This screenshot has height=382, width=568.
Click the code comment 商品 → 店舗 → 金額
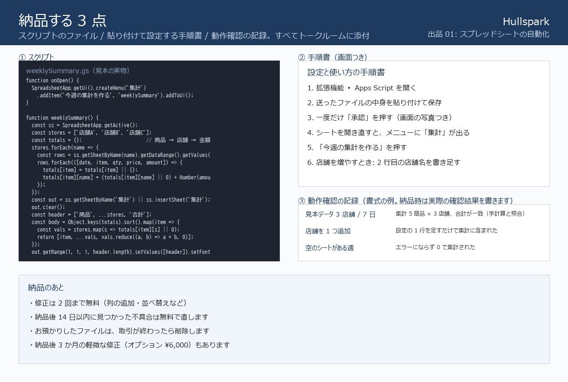tap(178, 140)
